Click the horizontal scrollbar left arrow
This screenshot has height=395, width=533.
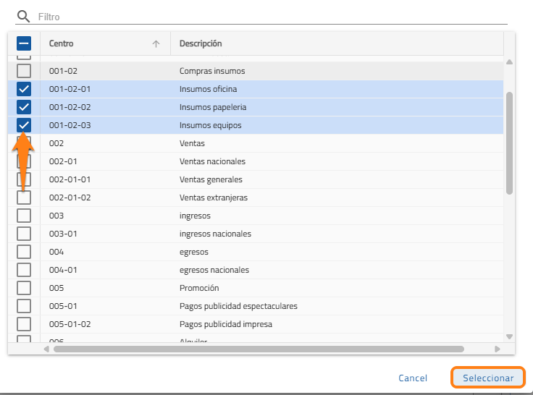click(47, 349)
